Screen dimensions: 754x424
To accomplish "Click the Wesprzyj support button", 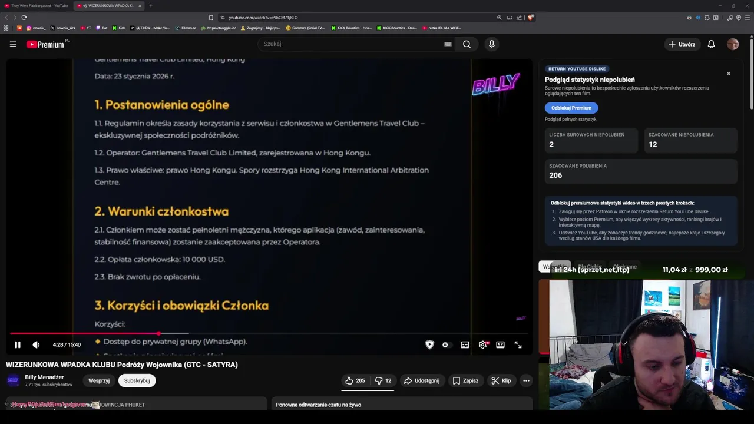I will (99, 381).
